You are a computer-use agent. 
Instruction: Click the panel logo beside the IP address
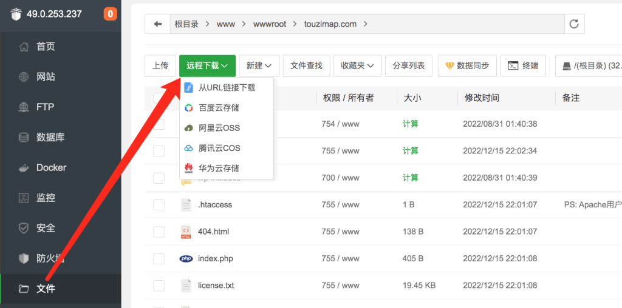pos(15,15)
